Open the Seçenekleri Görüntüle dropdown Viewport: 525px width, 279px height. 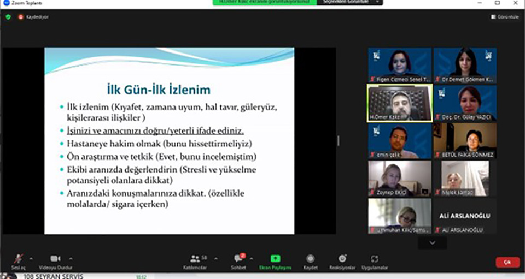tap(349, 3)
